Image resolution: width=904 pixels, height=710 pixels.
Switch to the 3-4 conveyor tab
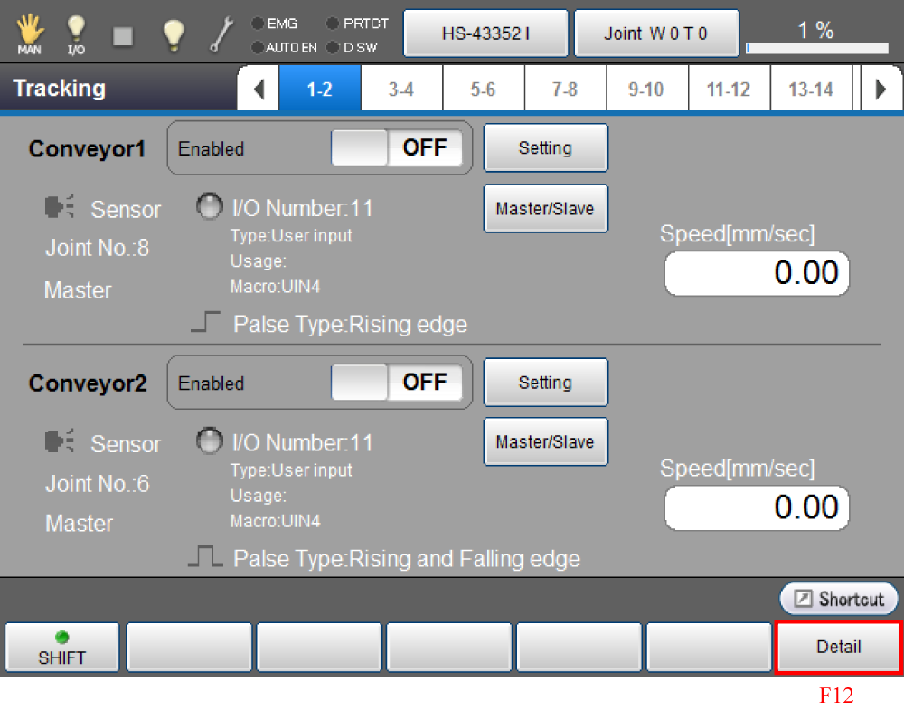(x=401, y=90)
